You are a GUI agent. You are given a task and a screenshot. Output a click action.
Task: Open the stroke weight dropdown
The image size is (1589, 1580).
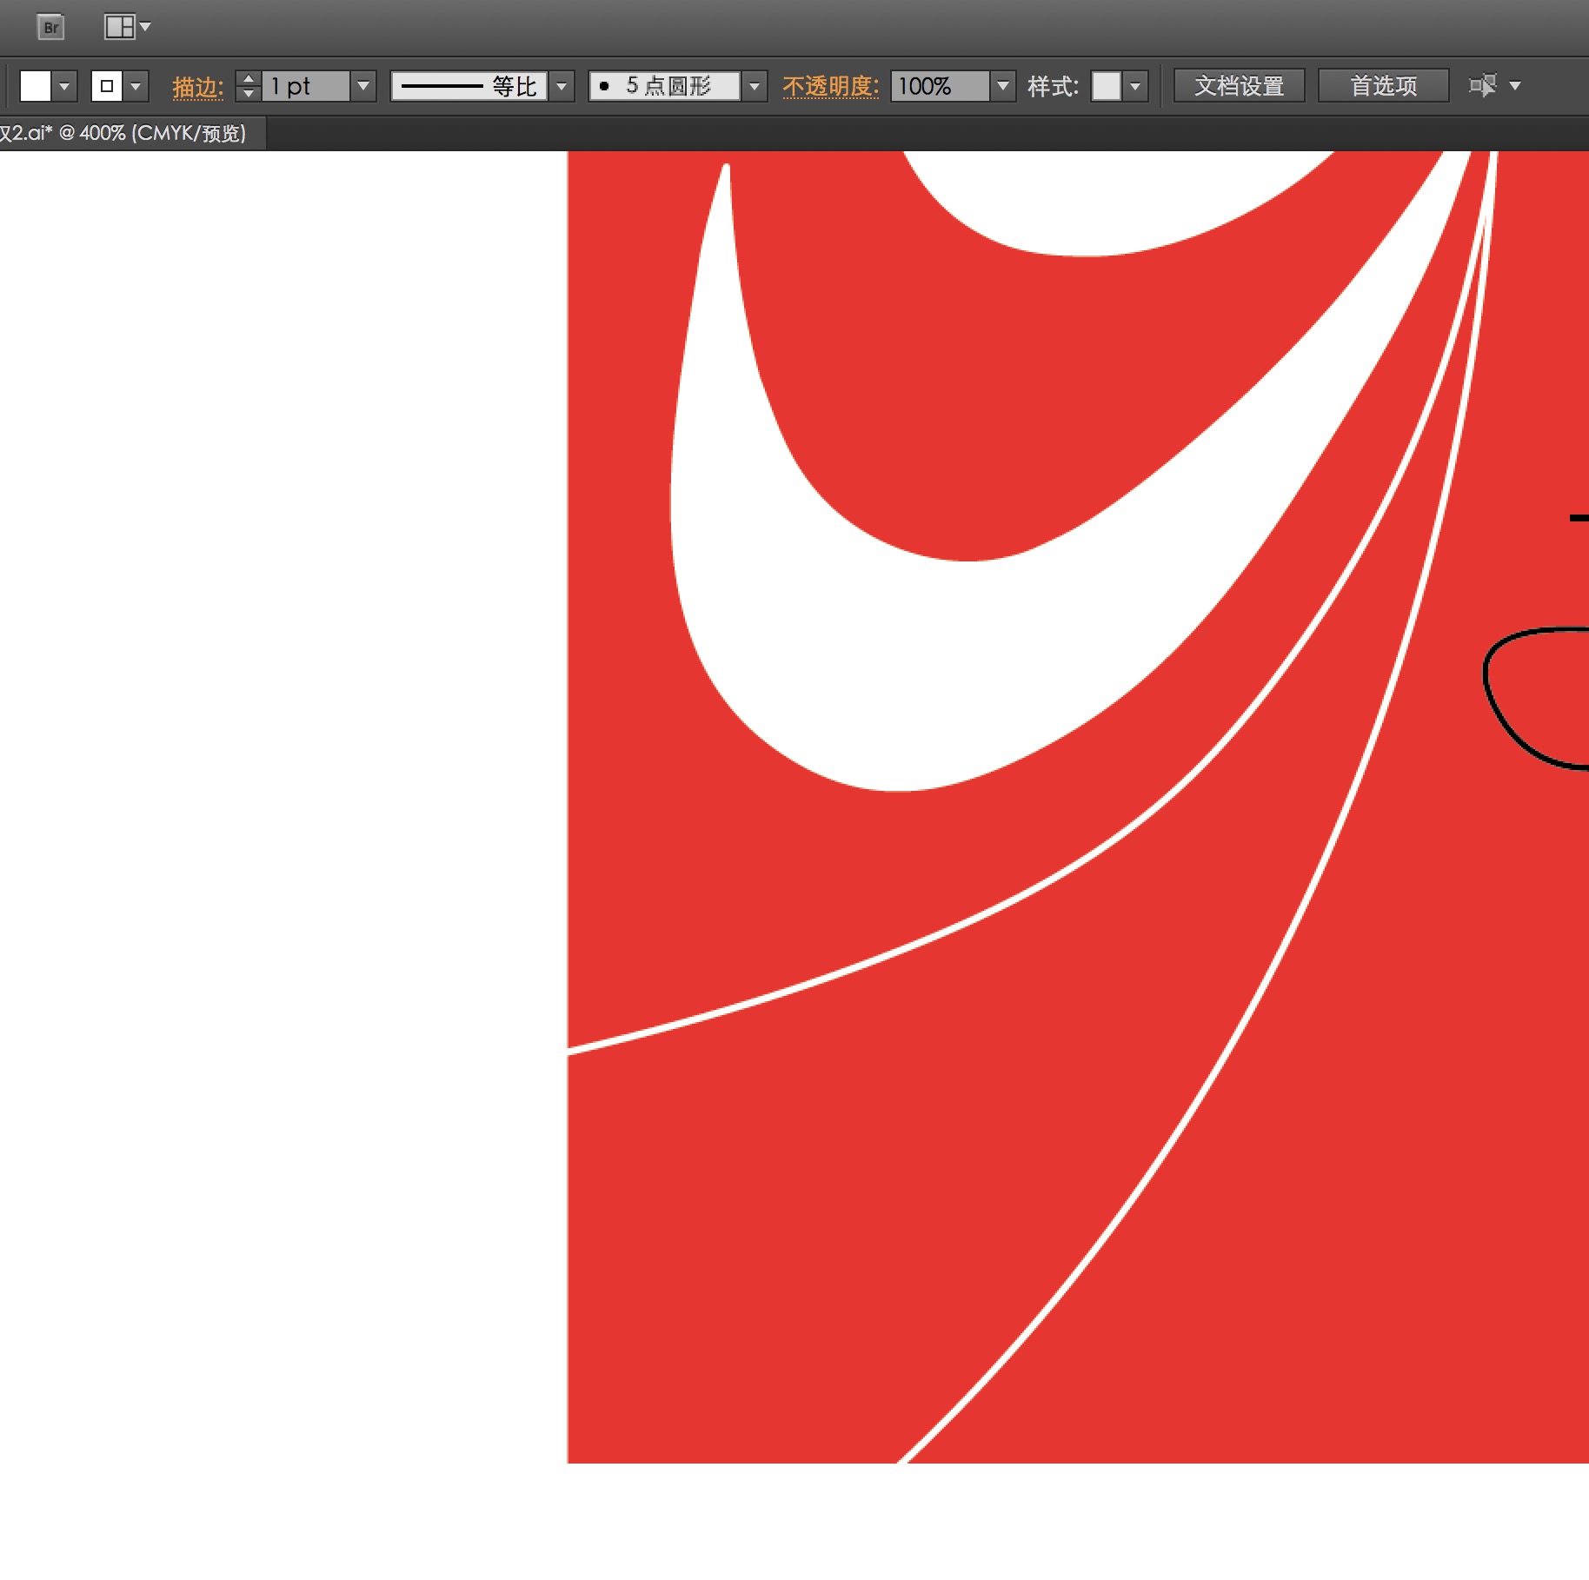[x=363, y=86]
